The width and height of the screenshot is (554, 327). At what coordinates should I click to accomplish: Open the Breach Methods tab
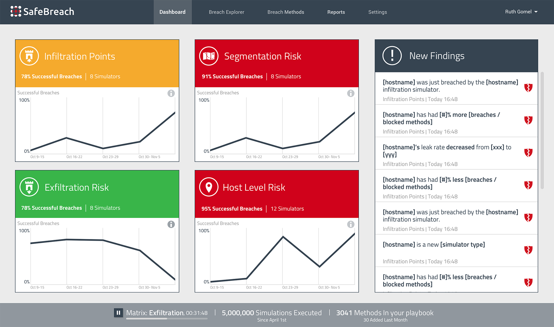pyautogui.click(x=286, y=12)
